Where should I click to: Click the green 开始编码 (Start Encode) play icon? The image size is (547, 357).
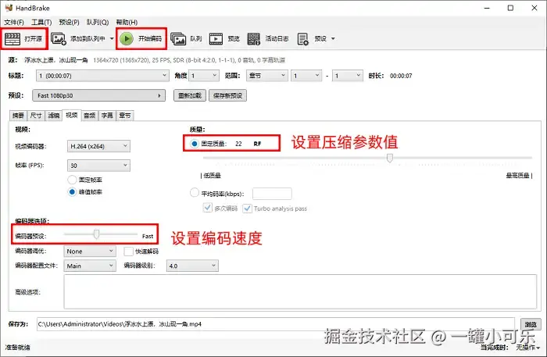click(x=127, y=38)
